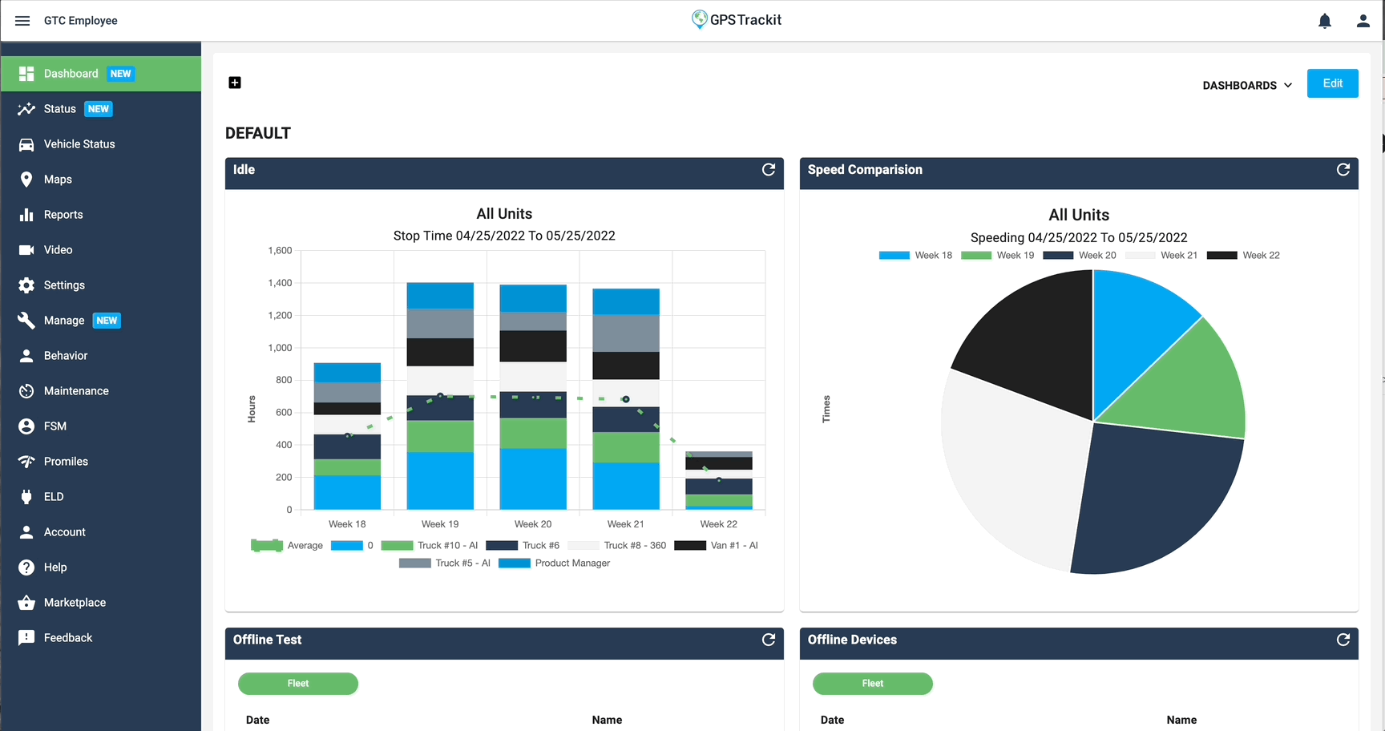
Task: Click Week 19 green legend swatch
Action: (x=976, y=256)
